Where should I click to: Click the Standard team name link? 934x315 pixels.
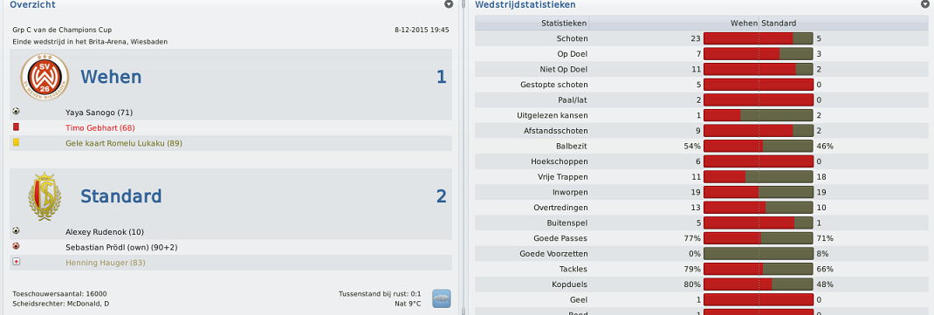pyautogui.click(x=121, y=196)
